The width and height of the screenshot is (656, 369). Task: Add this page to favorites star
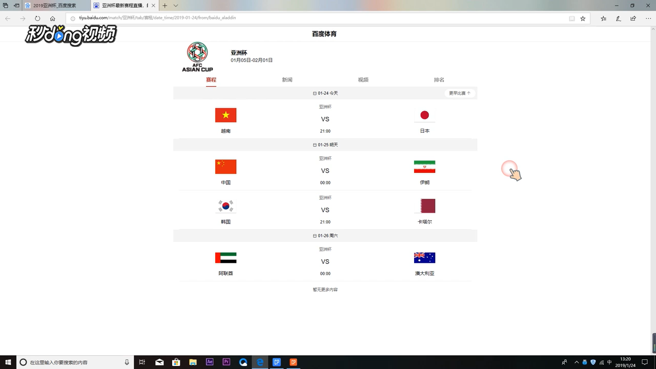pos(583,18)
